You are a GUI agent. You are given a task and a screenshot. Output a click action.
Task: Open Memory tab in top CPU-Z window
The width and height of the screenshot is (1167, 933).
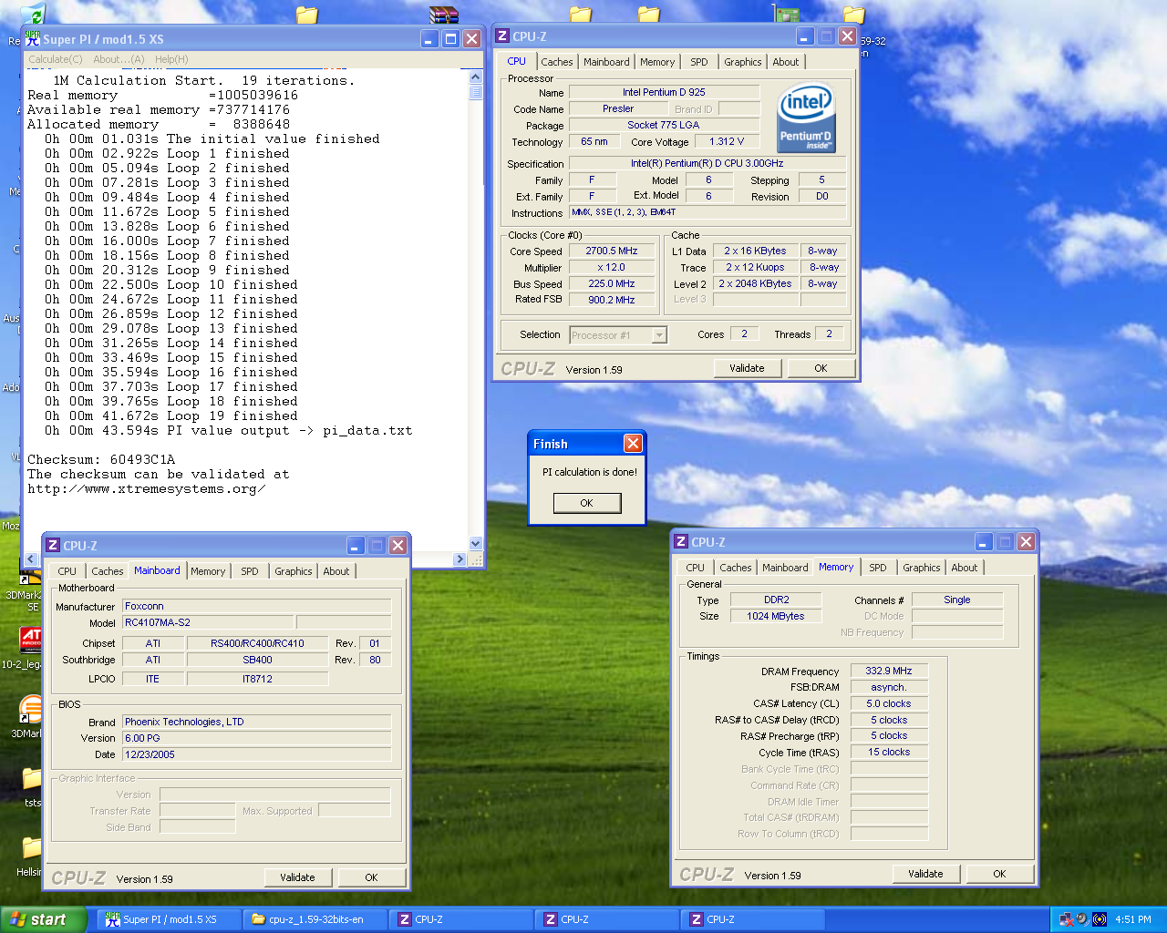(657, 62)
